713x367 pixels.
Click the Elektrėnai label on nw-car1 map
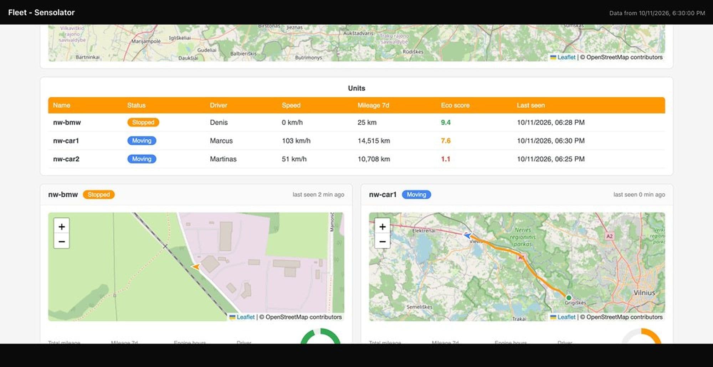424,231
